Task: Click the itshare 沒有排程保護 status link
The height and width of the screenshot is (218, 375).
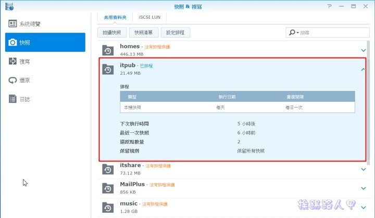Action: pyautogui.click(x=158, y=166)
